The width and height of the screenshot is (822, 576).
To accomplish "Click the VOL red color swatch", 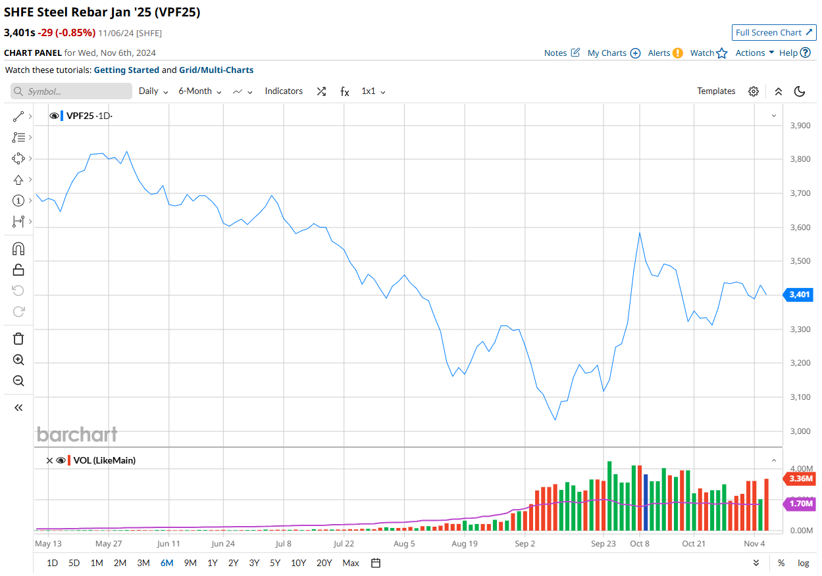I will tap(69, 460).
